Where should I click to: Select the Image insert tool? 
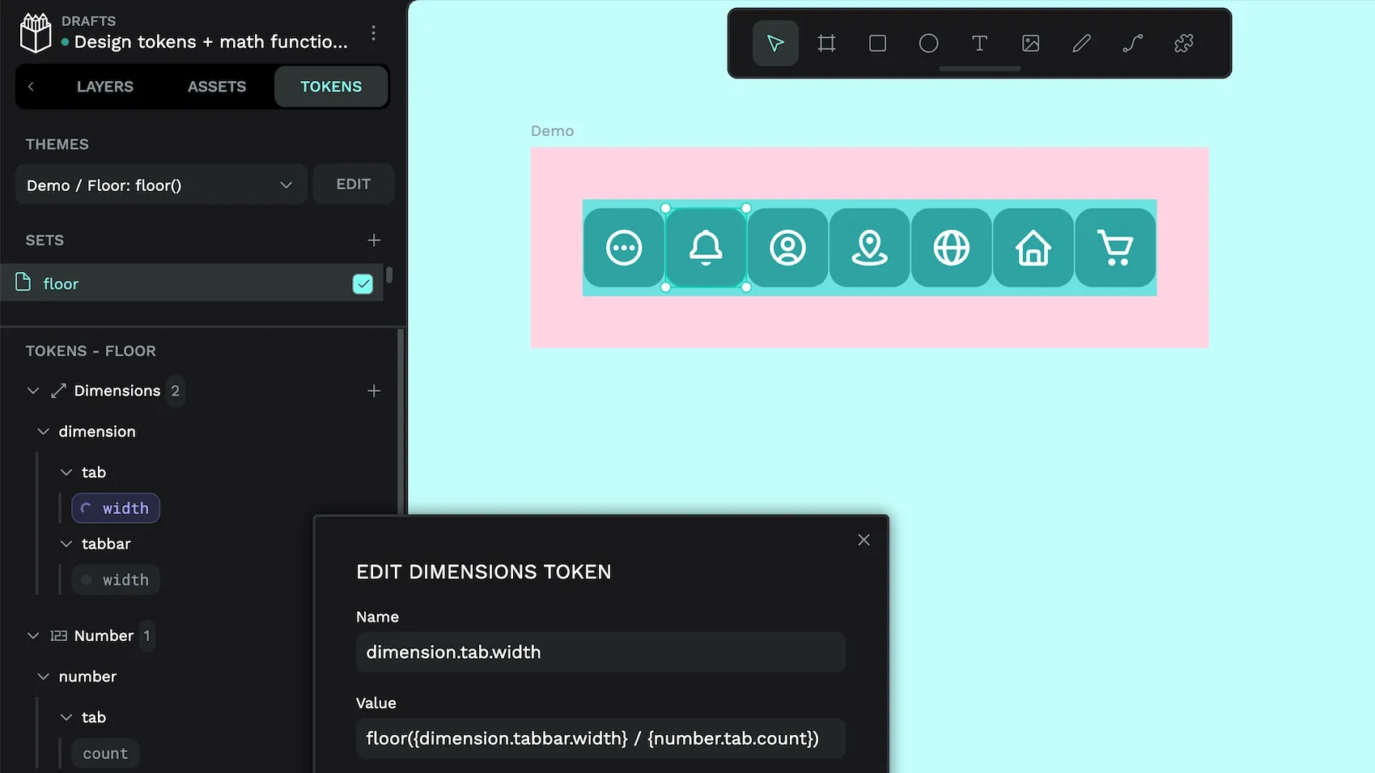(x=1030, y=43)
